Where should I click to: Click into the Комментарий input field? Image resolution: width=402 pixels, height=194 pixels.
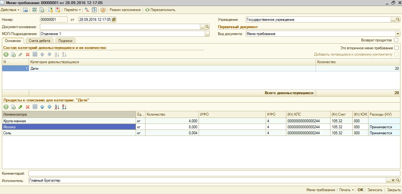[x=214, y=173]
